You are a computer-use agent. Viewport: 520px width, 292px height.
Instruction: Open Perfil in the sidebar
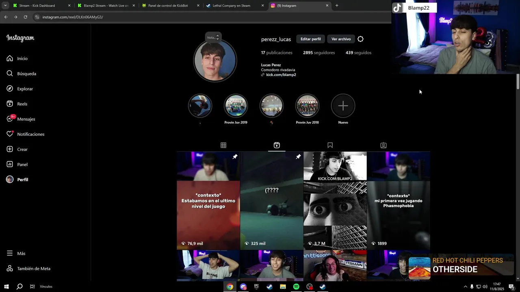click(x=17, y=180)
